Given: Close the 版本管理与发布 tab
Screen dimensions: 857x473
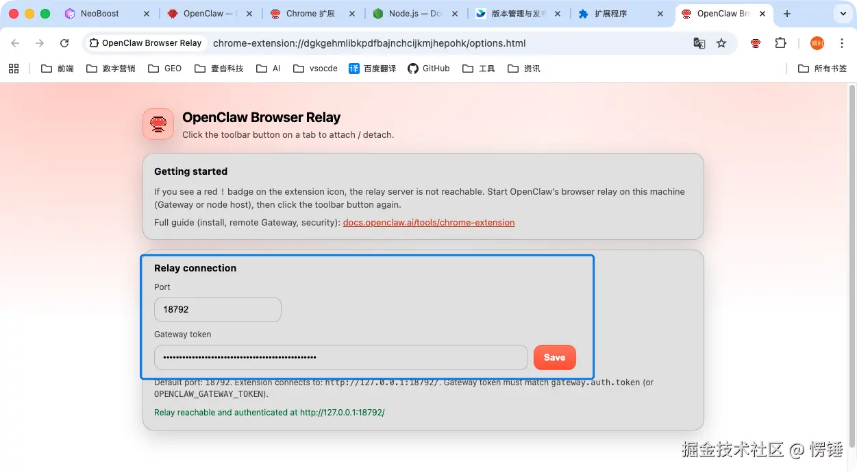Looking at the screenshot, I should [558, 14].
